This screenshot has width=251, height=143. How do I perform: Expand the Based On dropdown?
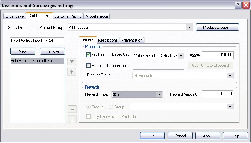pyautogui.click(x=181, y=55)
